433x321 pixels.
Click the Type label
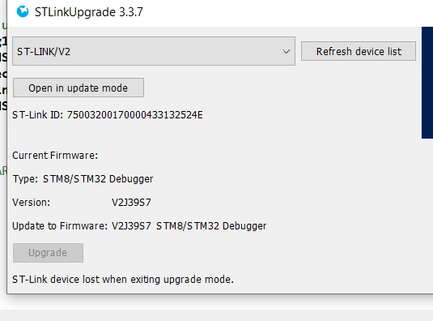(x=25, y=179)
